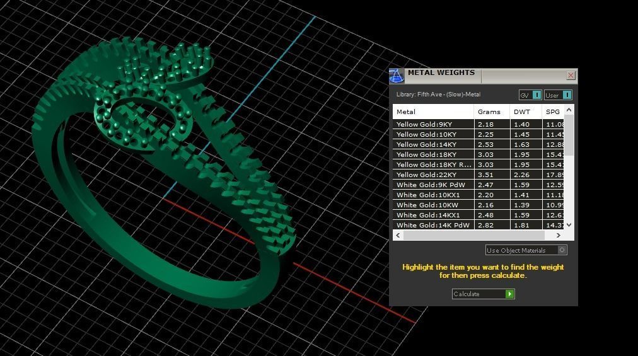Screen dimensions: 638x356
Task: Toggle the GV library switch
Action: (531, 95)
